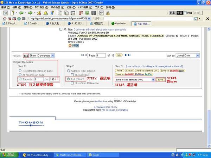Tick 'plus Cited Reference' checkbox

(x=72, y=83)
